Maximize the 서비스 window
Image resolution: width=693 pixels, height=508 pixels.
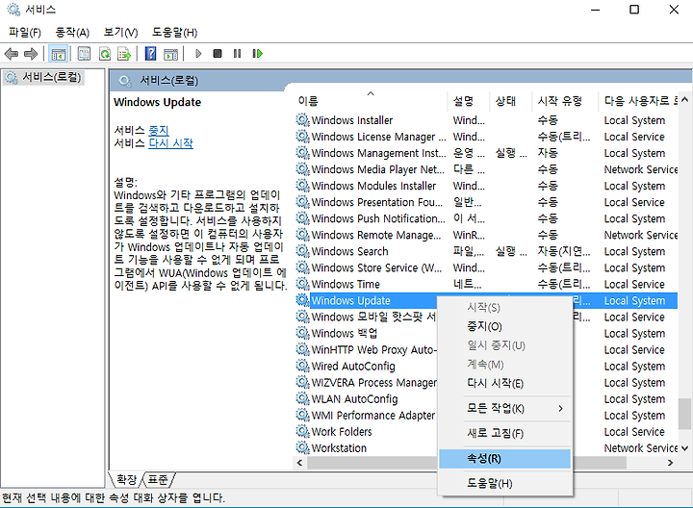[634, 10]
